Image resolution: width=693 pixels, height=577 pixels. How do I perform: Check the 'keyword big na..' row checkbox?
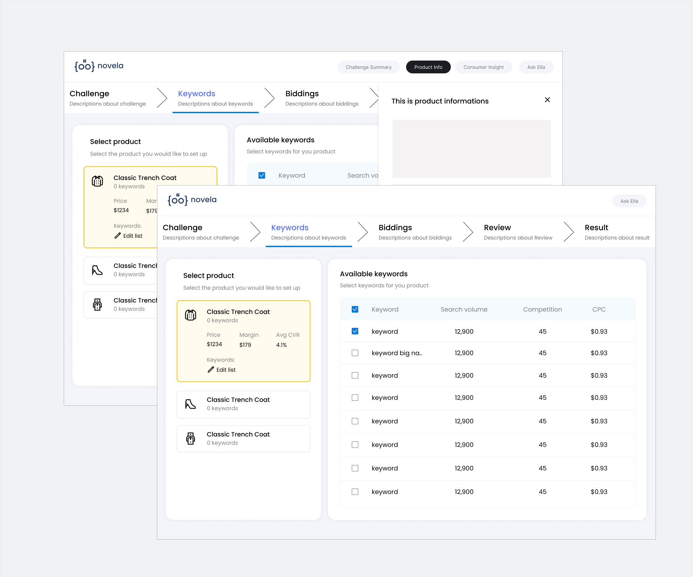(x=355, y=353)
